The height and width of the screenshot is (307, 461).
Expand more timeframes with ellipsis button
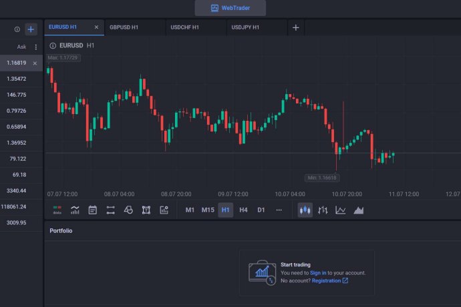point(279,210)
